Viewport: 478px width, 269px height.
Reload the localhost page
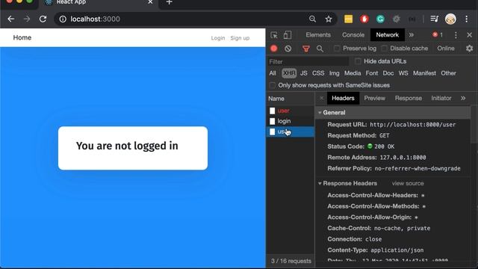[43, 19]
